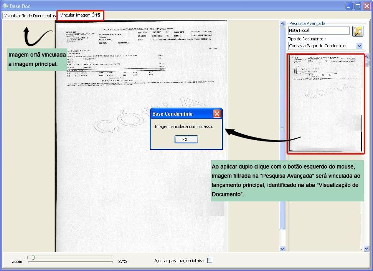Open the Vincular Imagem Órfã tab

(x=80, y=15)
